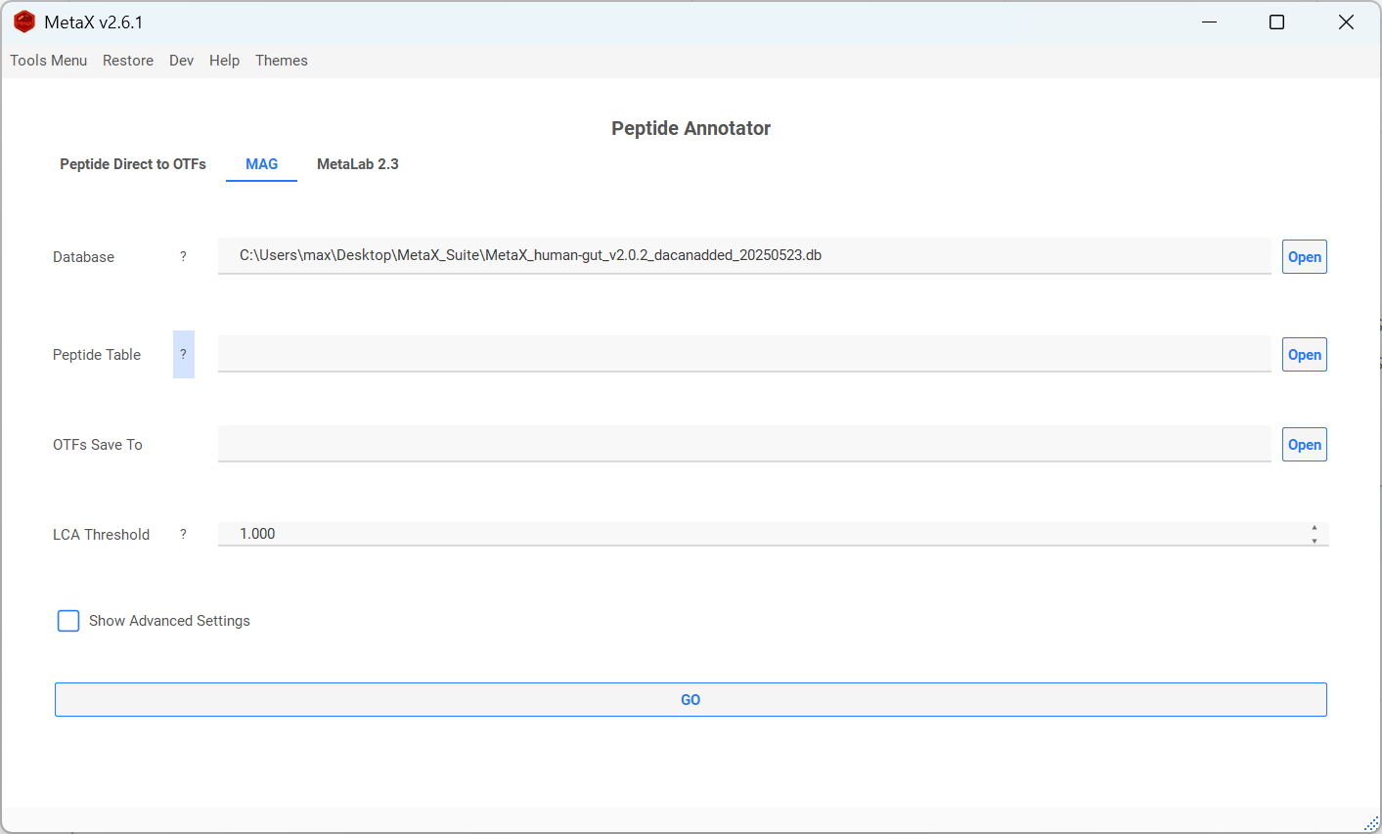1382x834 pixels.
Task: Minimize the MetaX window
Action: coord(1210,22)
